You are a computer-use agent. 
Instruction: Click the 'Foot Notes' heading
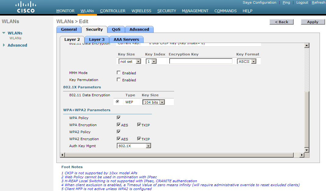pyautogui.click(x=72, y=167)
